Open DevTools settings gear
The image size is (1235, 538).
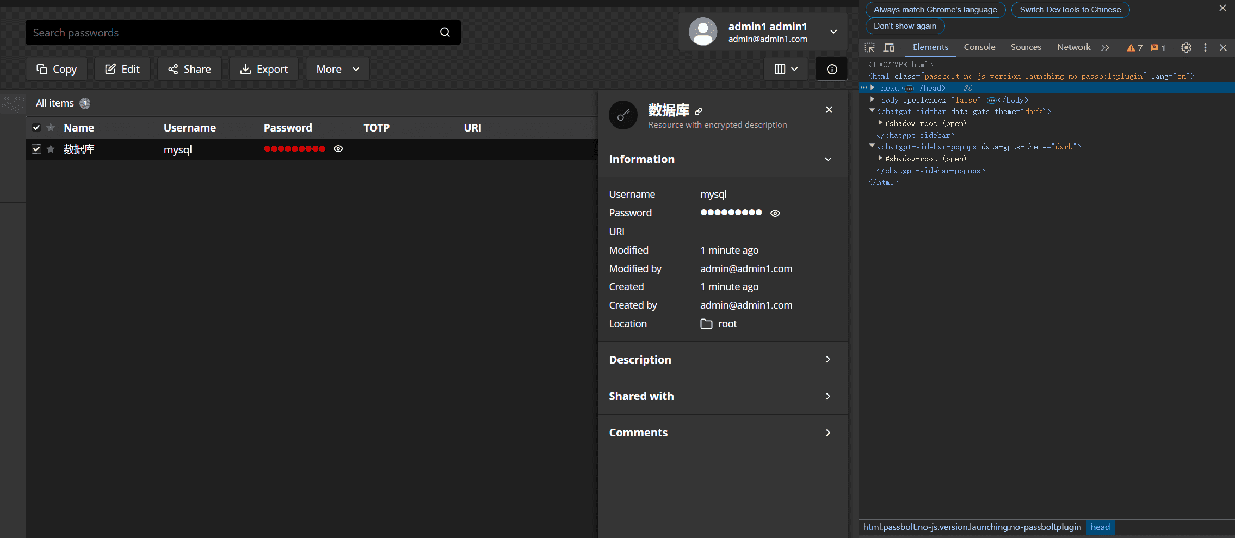[1186, 48]
